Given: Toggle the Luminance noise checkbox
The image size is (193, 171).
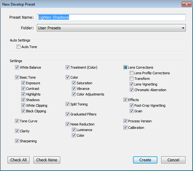Looking at the screenshot, I should click(x=74, y=130).
